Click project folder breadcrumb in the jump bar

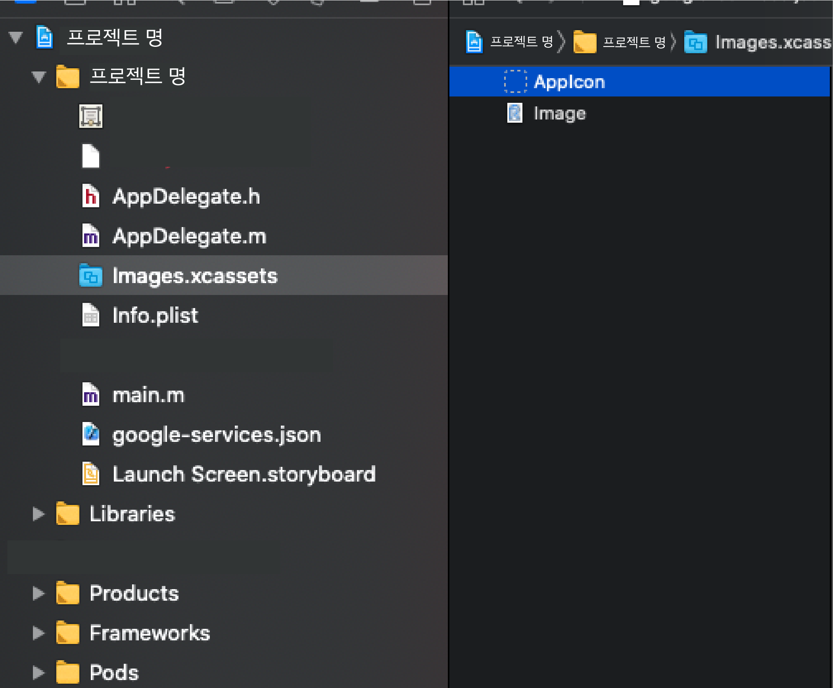point(633,42)
